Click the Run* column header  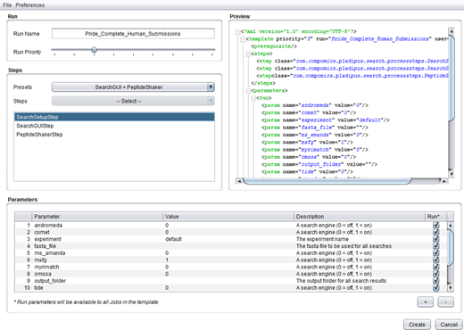point(435,217)
